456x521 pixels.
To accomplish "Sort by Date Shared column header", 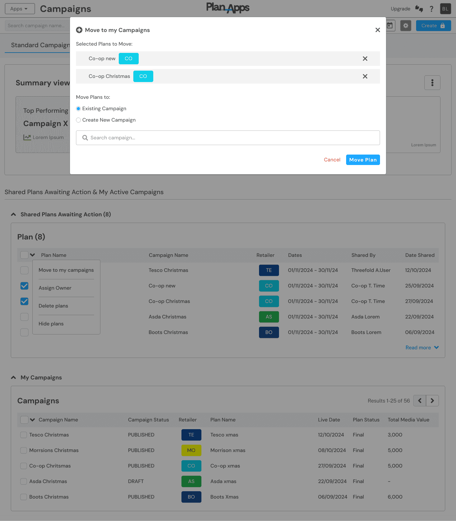I will tap(420, 255).
